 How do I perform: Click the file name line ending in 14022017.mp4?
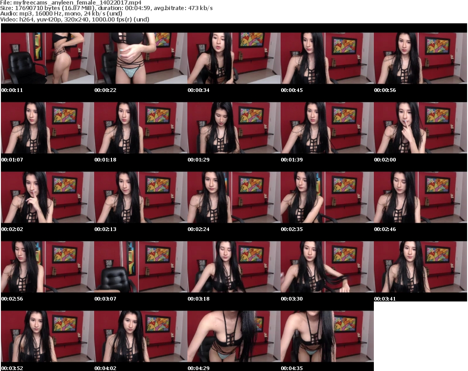(71, 3)
